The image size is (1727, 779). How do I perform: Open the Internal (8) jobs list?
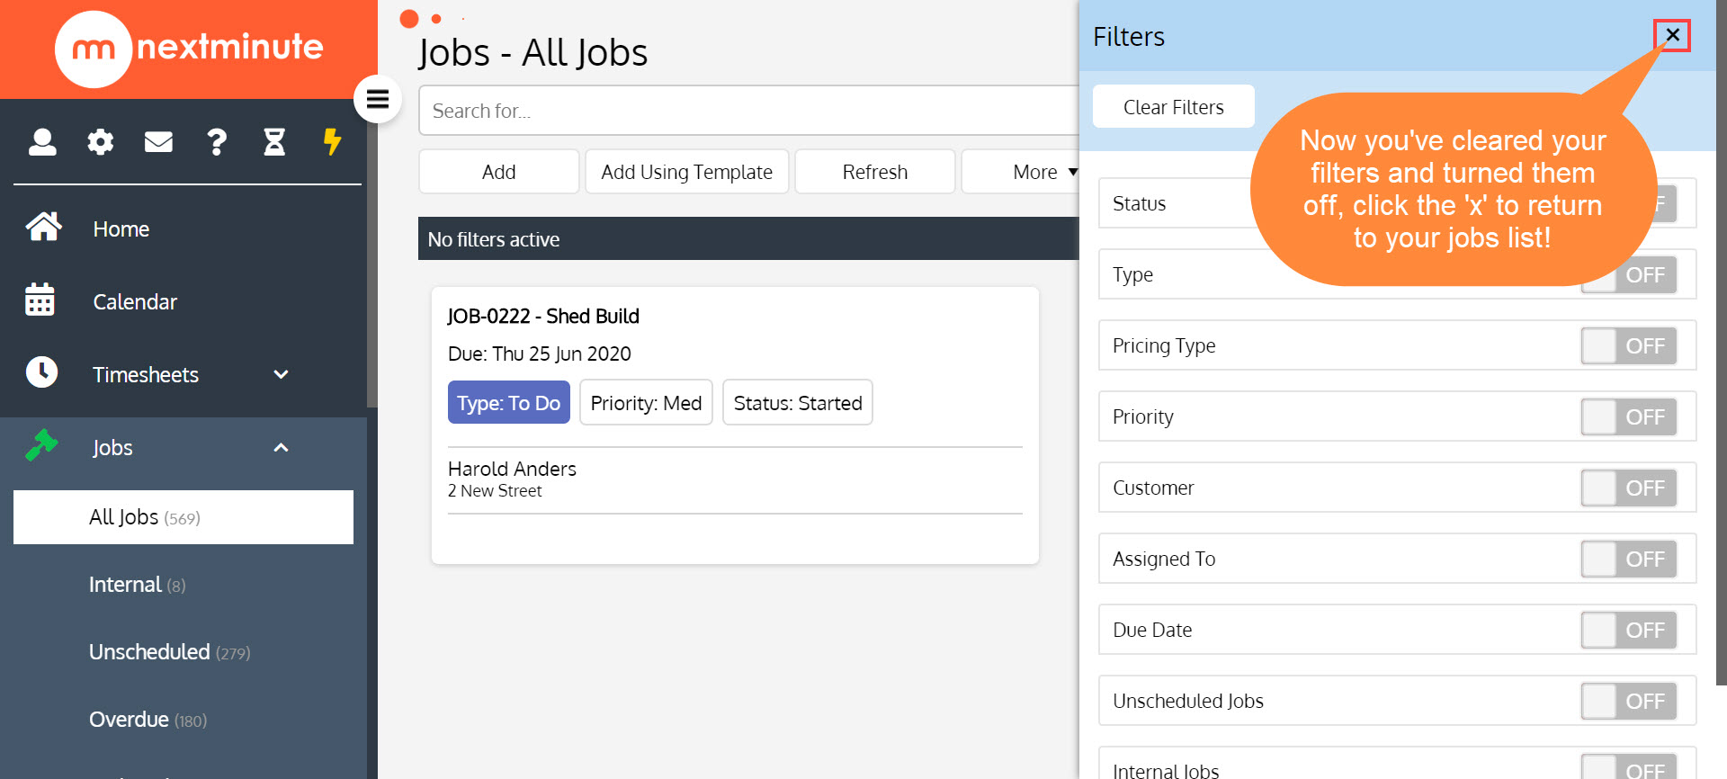point(137,585)
